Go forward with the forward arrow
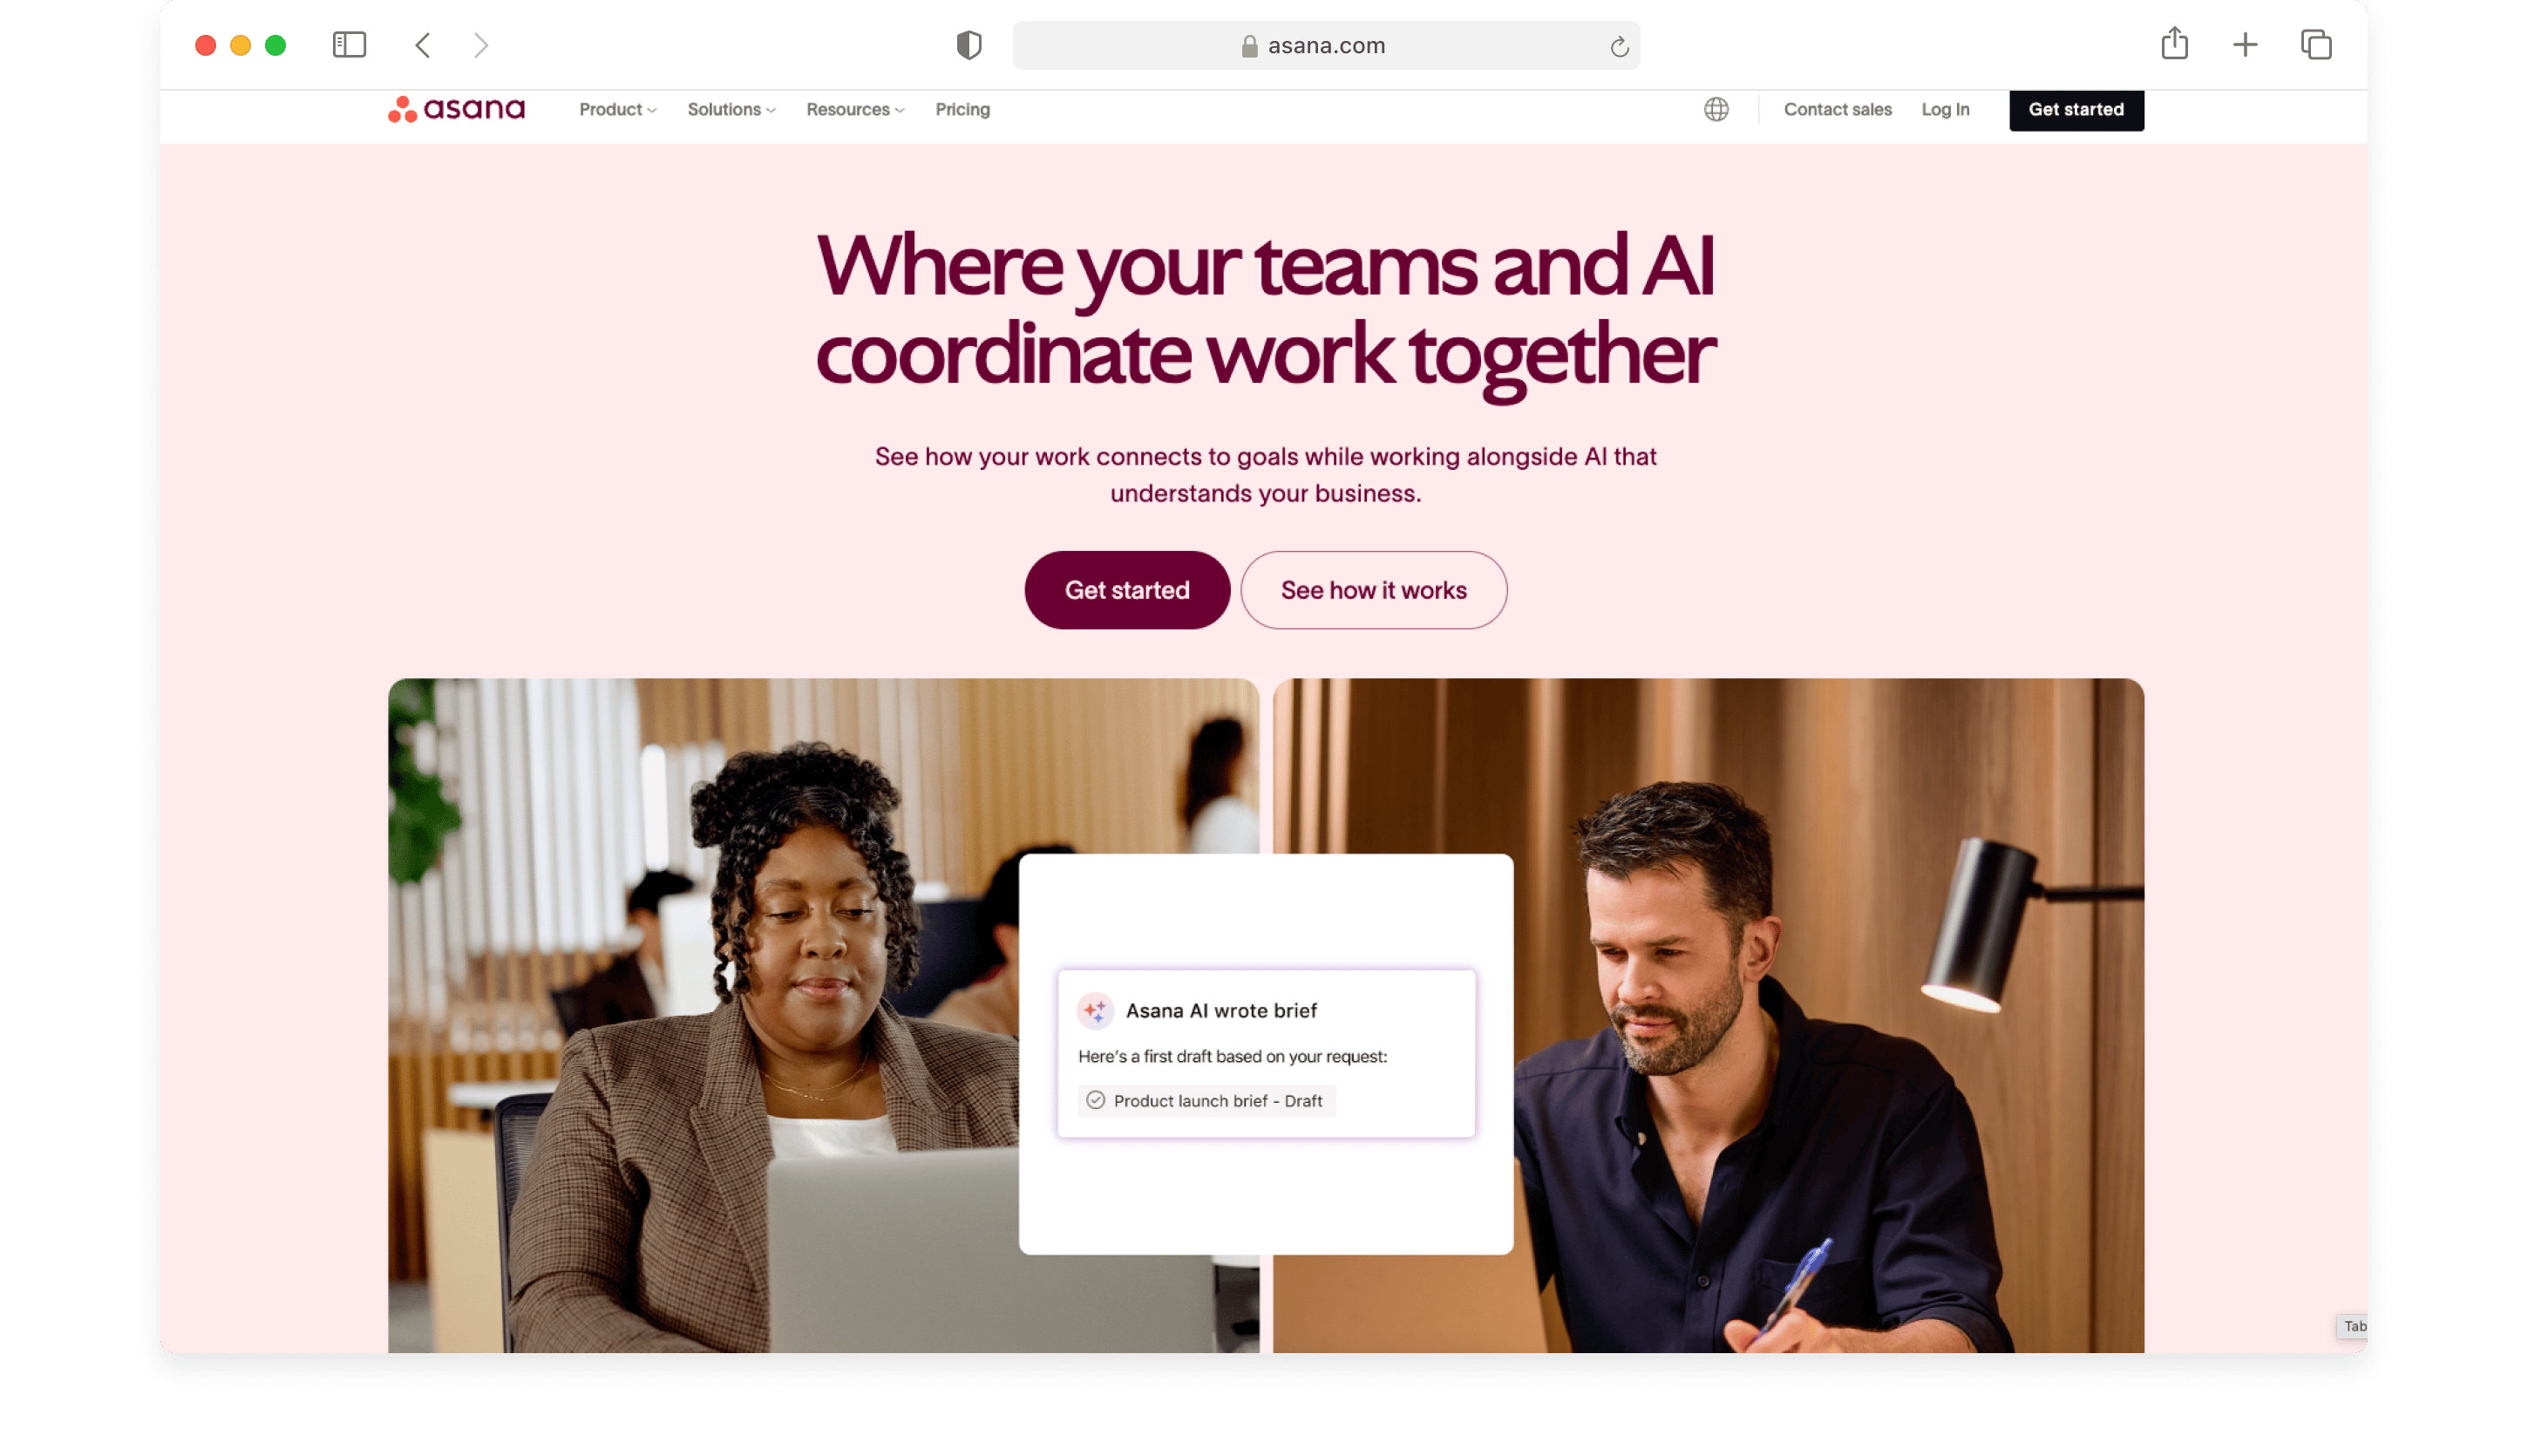Image resolution: width=2528 pixels, height=1456 pixels. (x=481, y=45)
